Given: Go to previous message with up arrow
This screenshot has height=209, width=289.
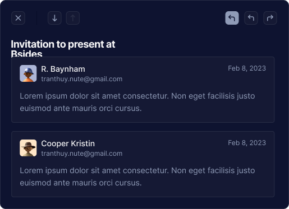Looking at the screenshot, I should (x=73, y=18).
